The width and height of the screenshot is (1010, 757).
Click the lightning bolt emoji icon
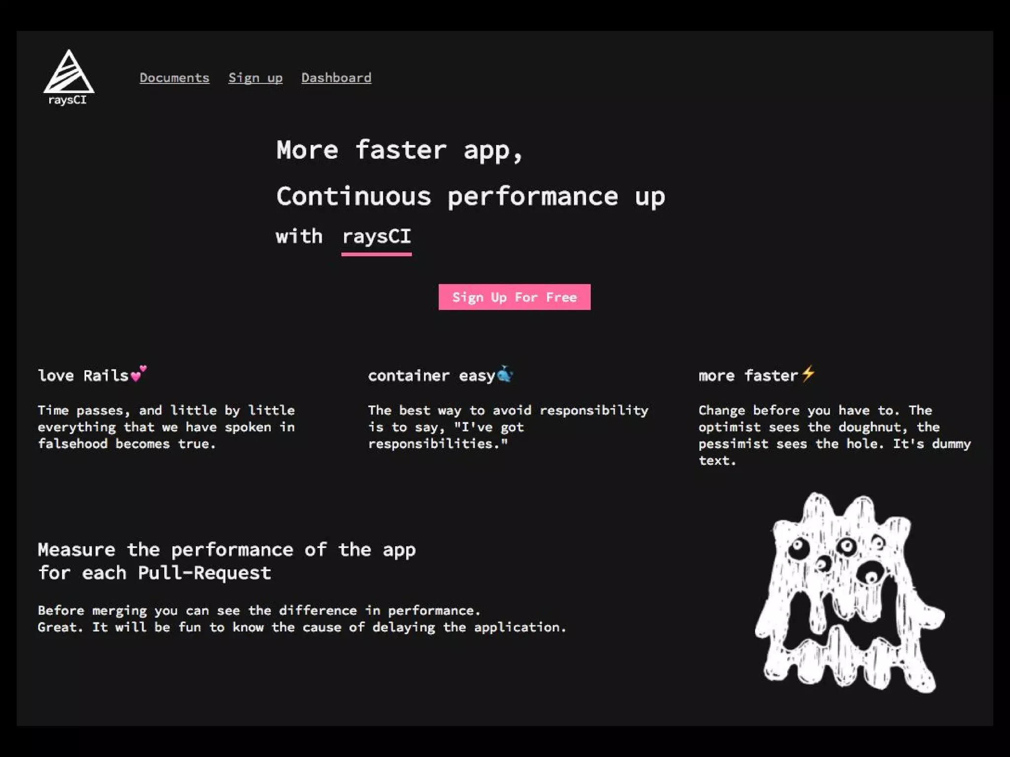807,374
